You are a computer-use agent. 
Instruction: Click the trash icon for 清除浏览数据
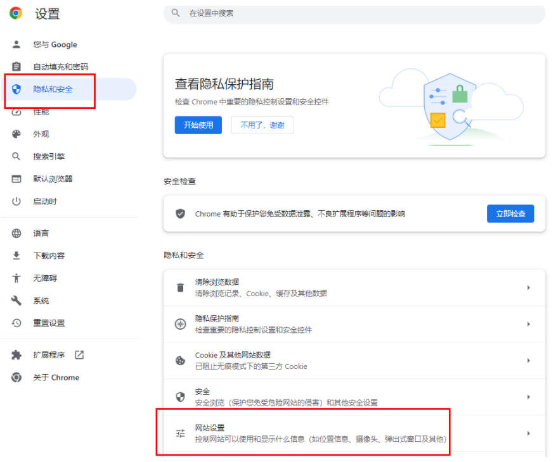coord(181,288)
